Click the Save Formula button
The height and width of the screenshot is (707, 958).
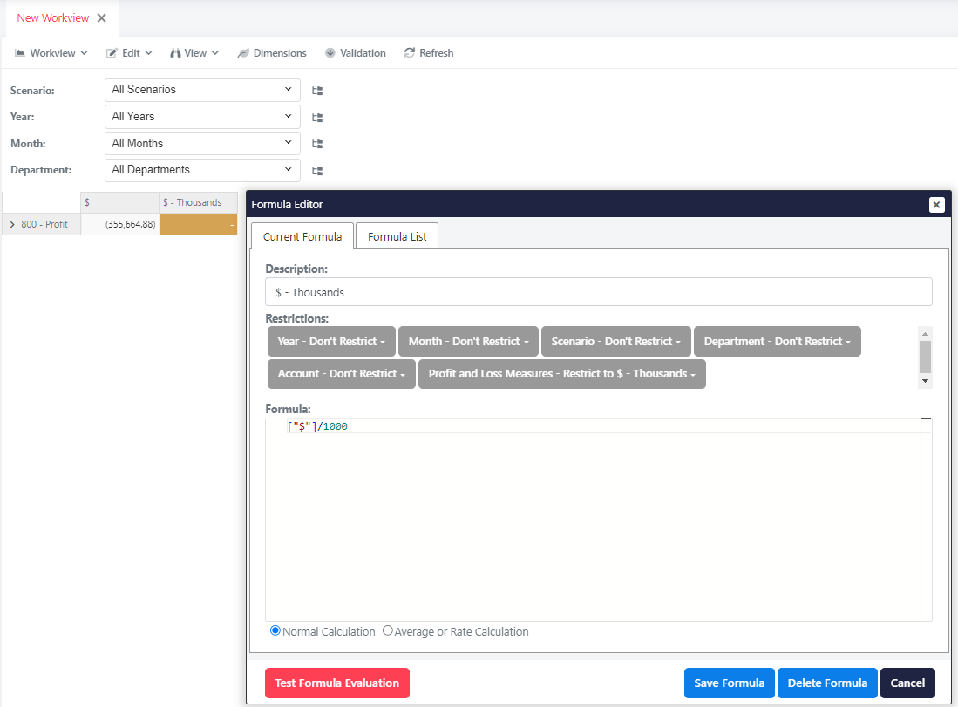coord(729,683)
